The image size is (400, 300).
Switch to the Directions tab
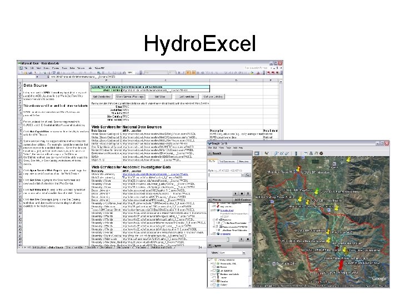pos(244,162)
